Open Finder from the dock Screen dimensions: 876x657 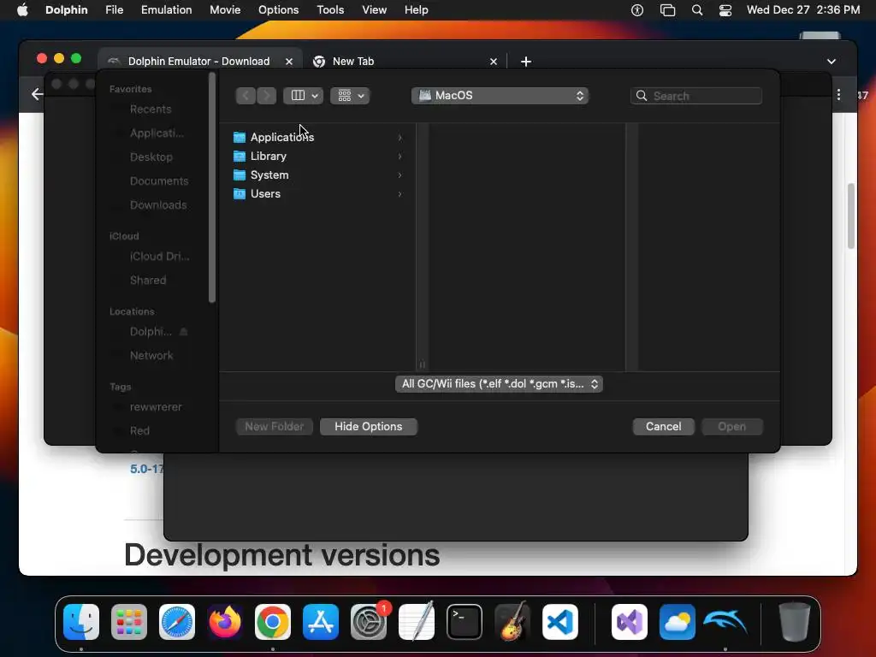pyautogui.click(x=81, y=622)
